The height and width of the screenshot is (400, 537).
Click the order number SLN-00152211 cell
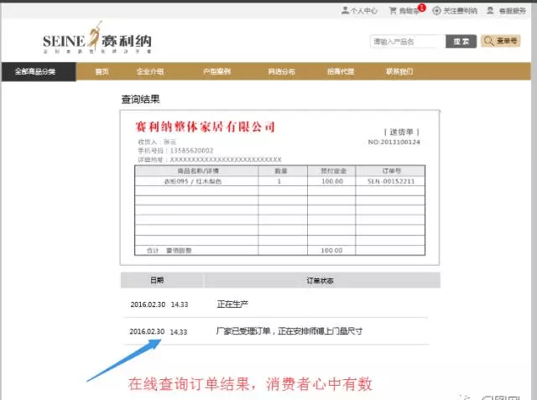391,181
